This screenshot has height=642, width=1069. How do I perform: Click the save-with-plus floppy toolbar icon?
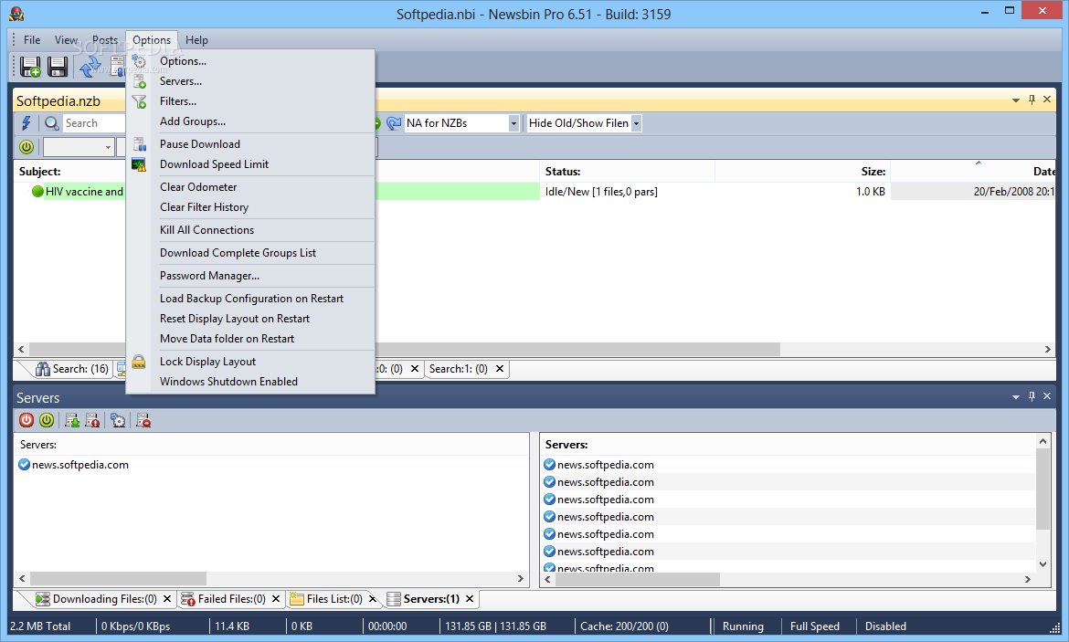[x=30, y=67]
